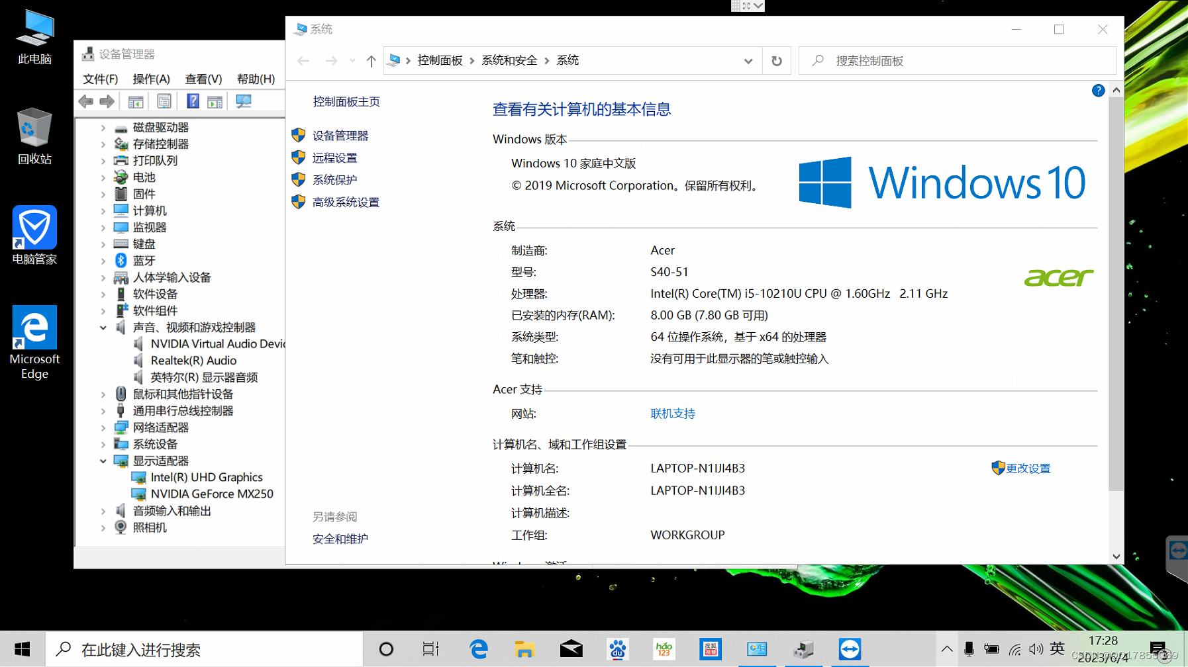The image size is (1188, 667).
Task: Open address bar history dropdown in System window
Action: [x=748, y=61]
